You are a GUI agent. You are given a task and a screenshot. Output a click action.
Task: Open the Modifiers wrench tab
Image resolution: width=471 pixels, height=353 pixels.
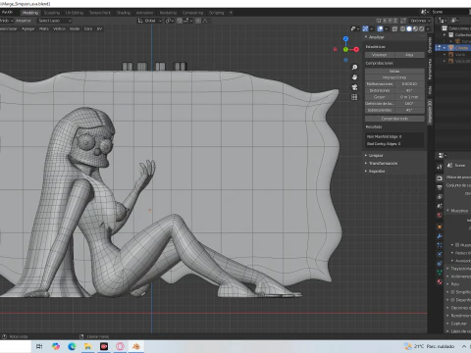click(x=440, y=235)
